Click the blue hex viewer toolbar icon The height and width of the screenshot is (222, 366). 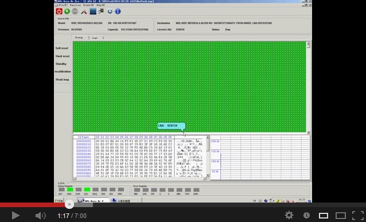tap(93, 11)
